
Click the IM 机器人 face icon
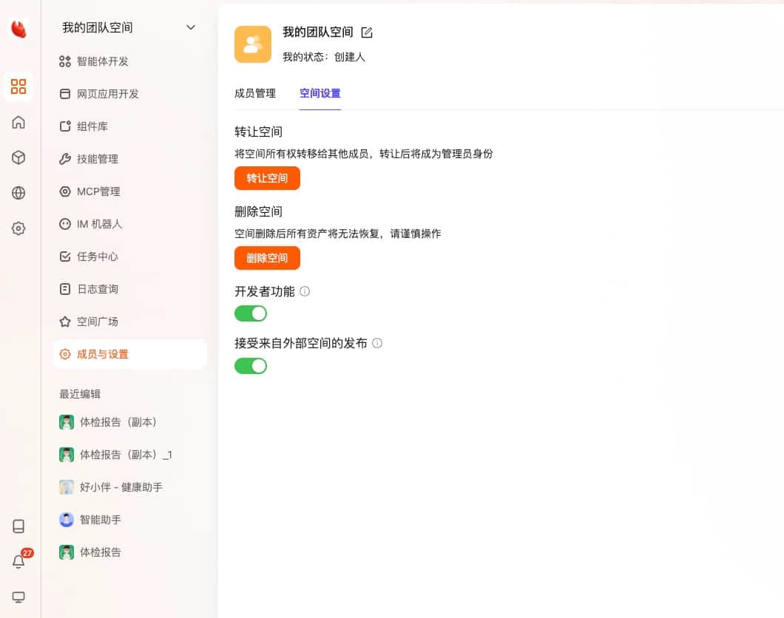(x=65, y=224)
